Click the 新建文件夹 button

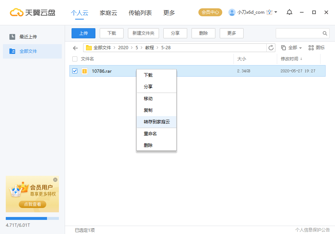143,33
